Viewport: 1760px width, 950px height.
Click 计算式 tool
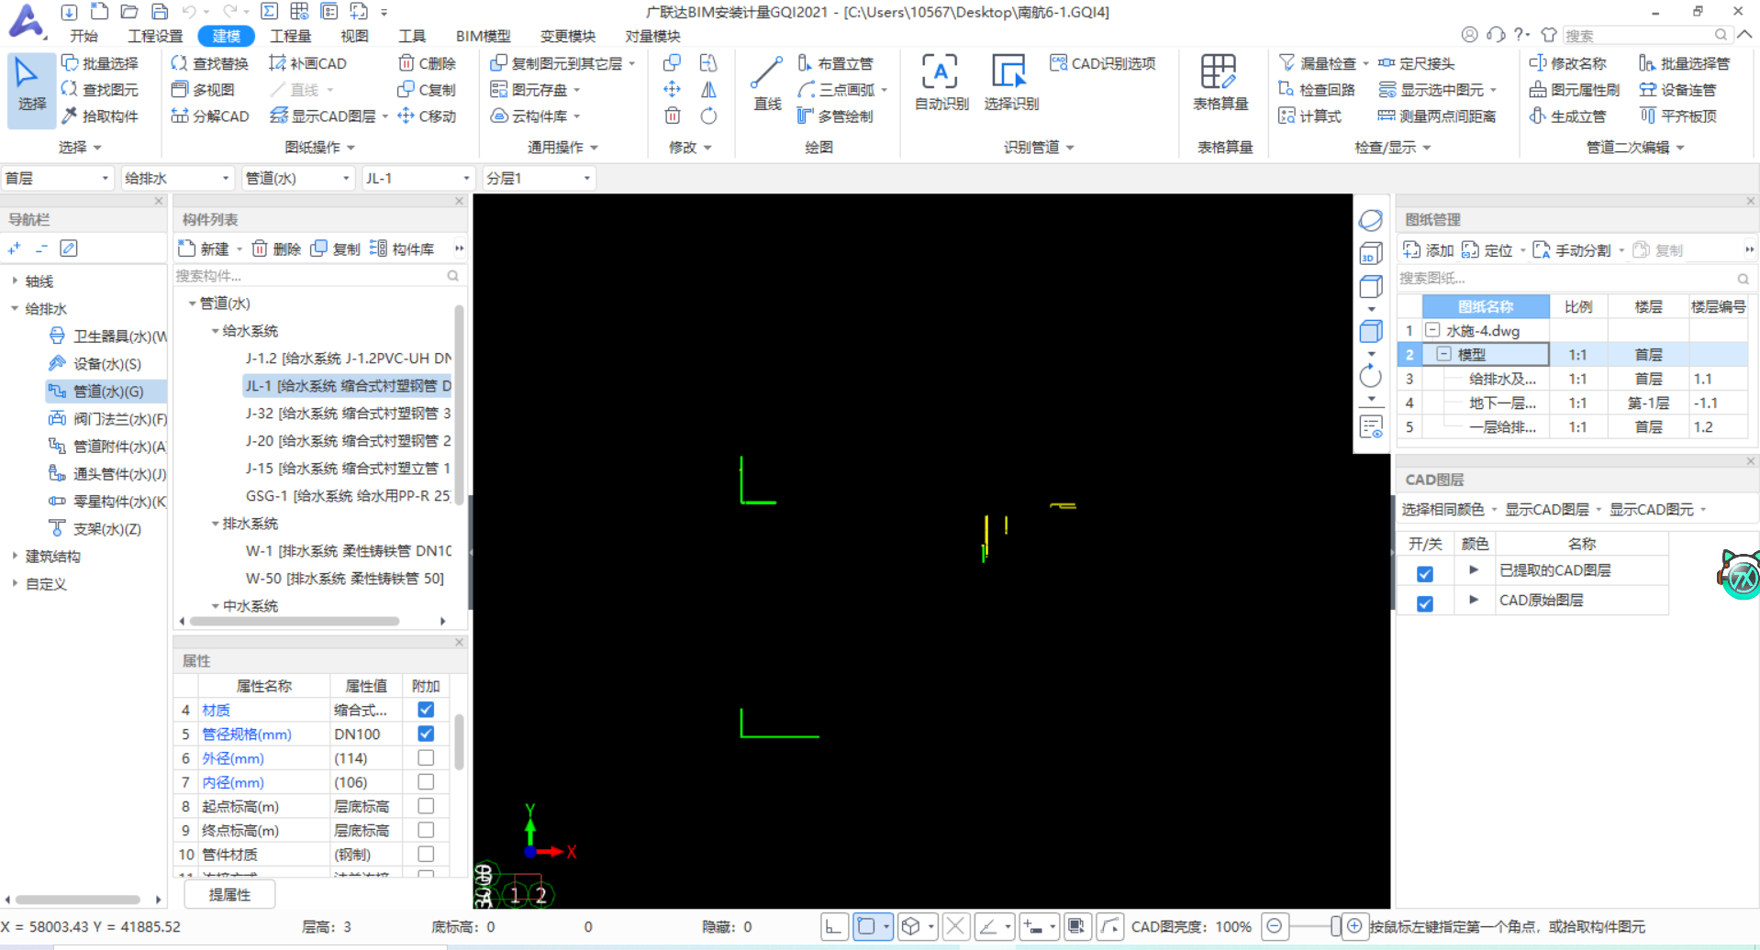(1310, 116)
